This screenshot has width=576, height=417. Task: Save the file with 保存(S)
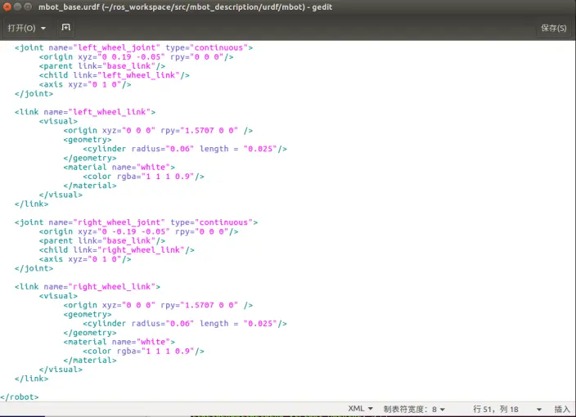click(x=553, y=28)
